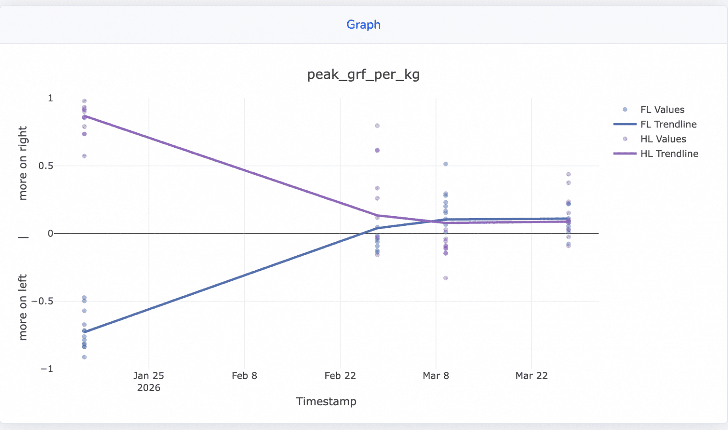Toggle the FL Values legend label
This screenshot has height=430, width=728.
coord(662,109)
